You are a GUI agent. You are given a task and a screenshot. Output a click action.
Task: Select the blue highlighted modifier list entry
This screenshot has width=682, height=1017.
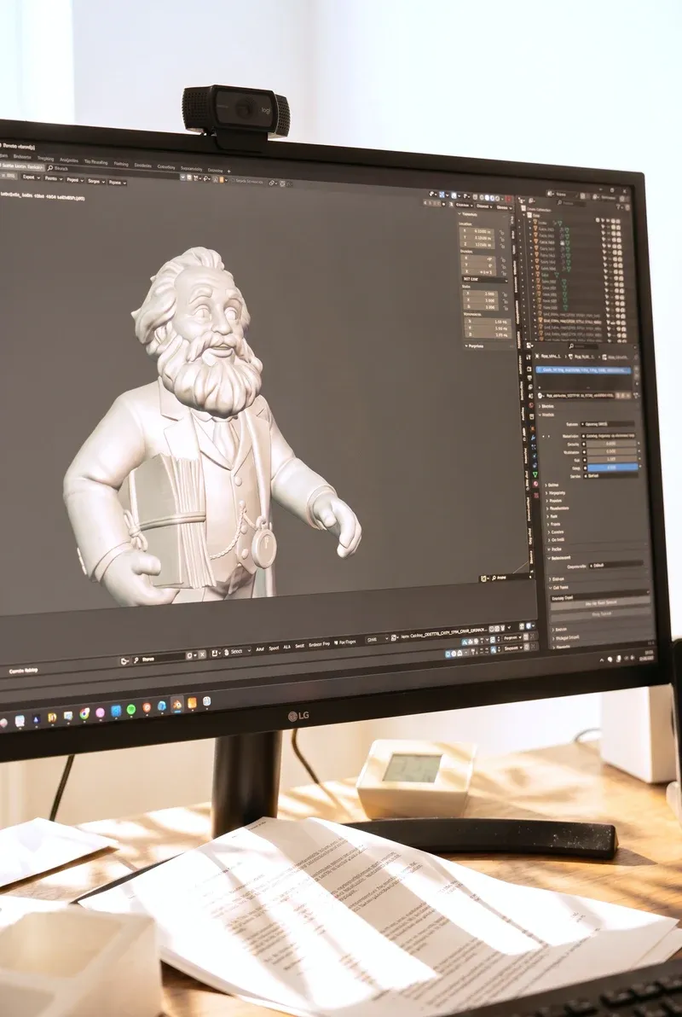(x=583, y=370)
